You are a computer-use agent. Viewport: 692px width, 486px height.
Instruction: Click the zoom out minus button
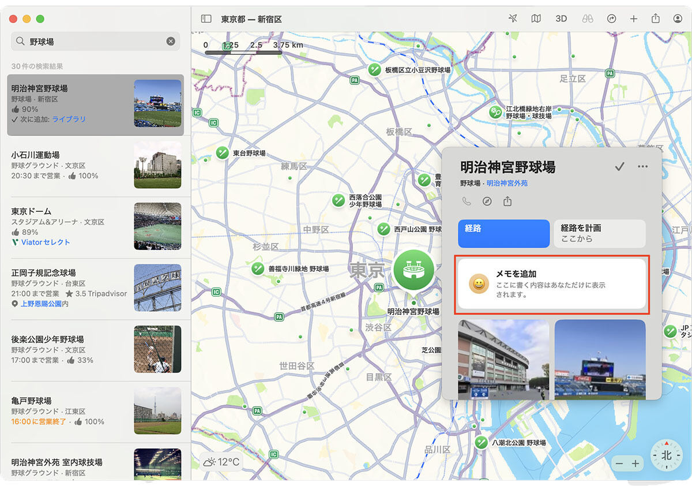click(x=619, y=464)
